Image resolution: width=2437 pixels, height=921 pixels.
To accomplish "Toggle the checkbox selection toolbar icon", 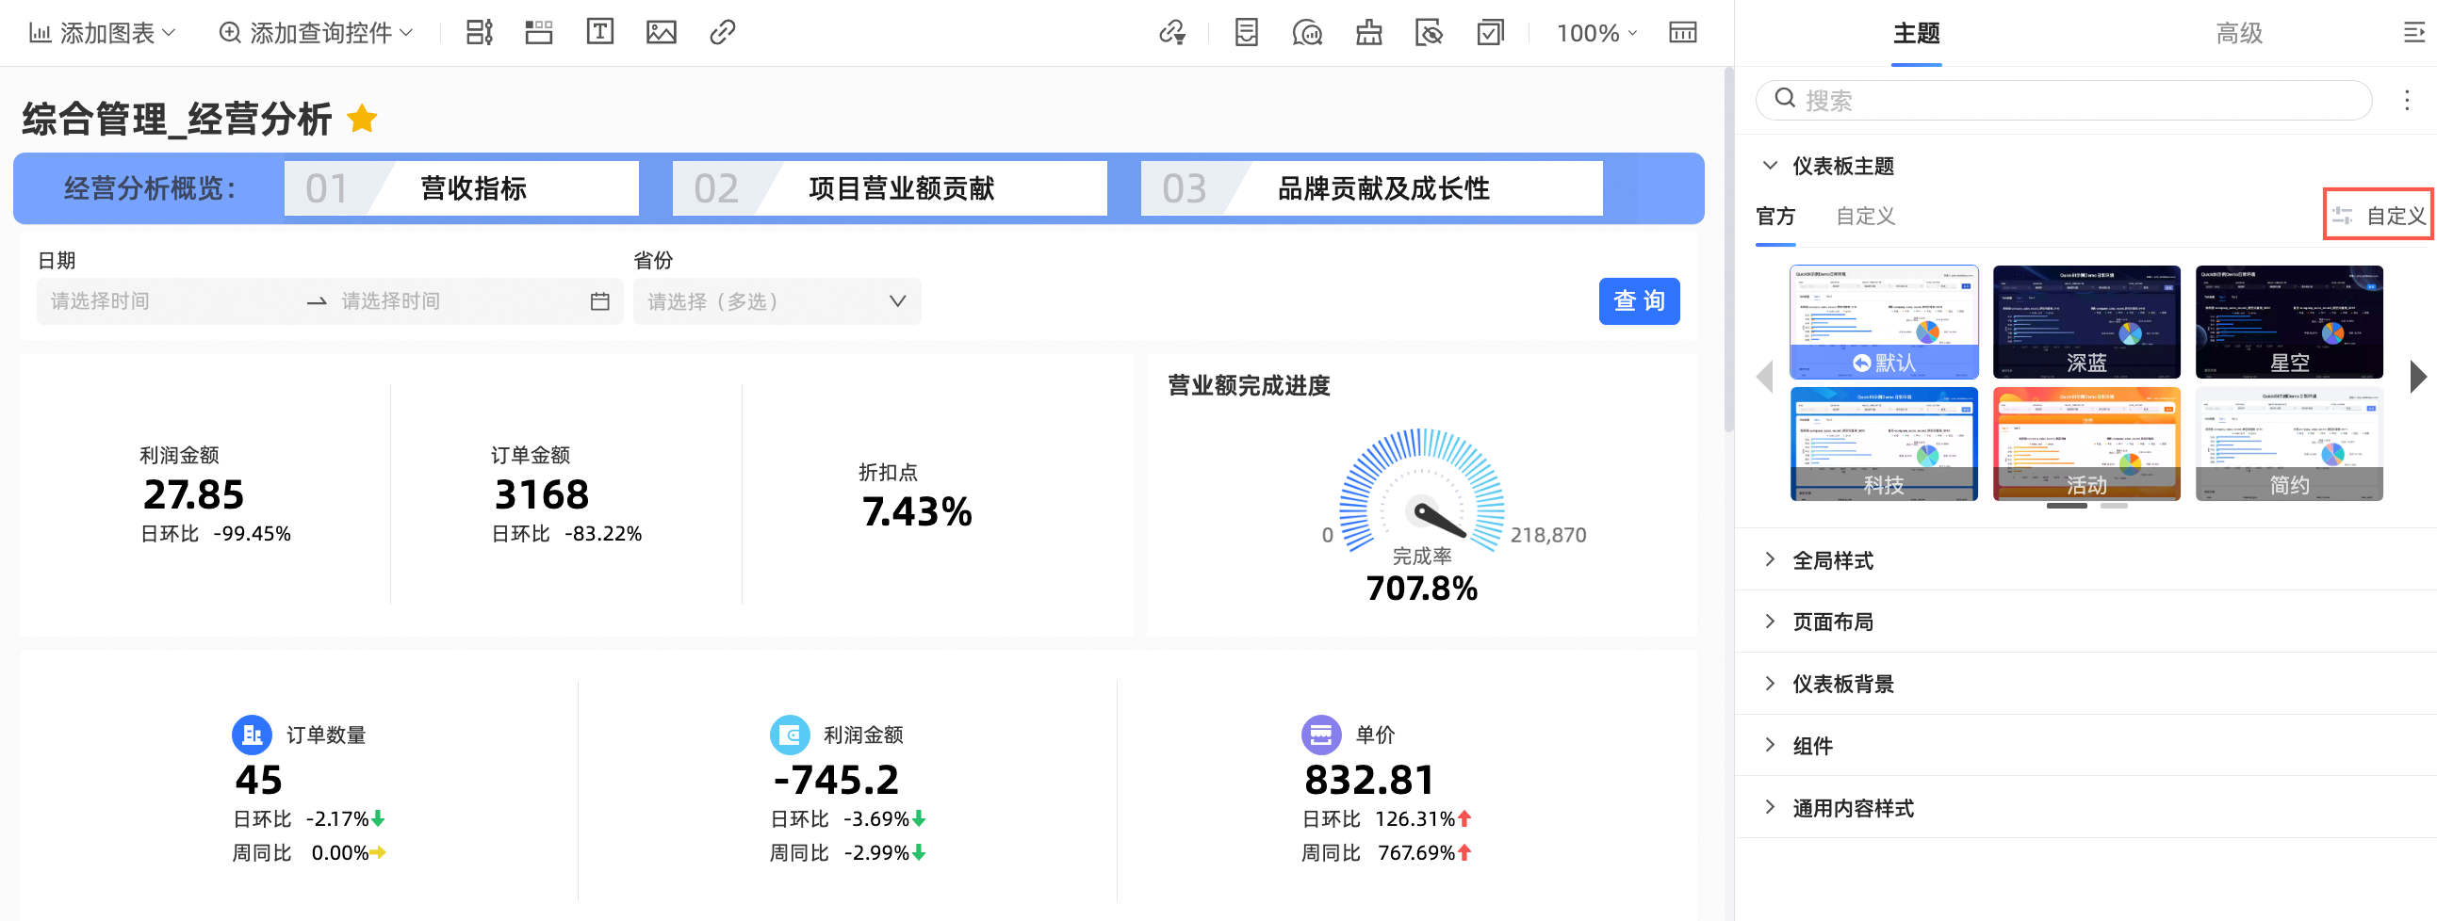I will coord(1490,33).
